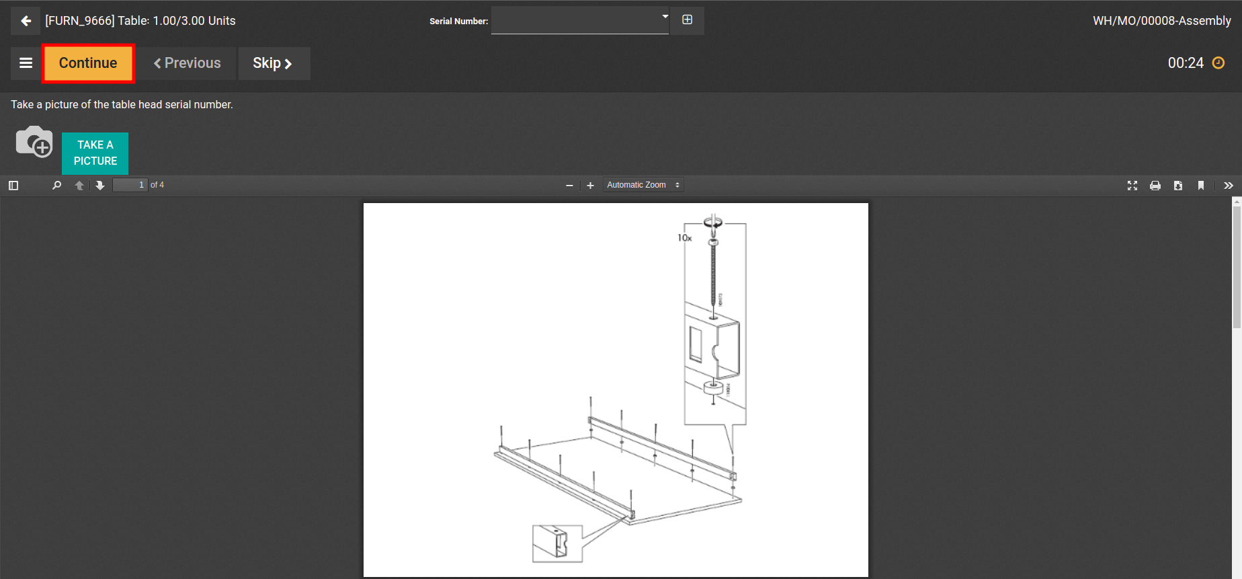Skip to the next step
This screenshot has height=579, width=1242.
coord(274,63)
